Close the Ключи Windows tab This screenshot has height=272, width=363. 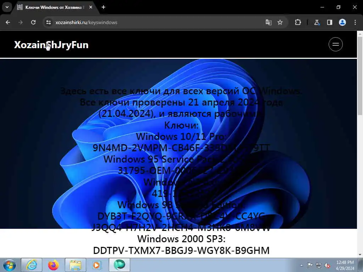[91, 7]
